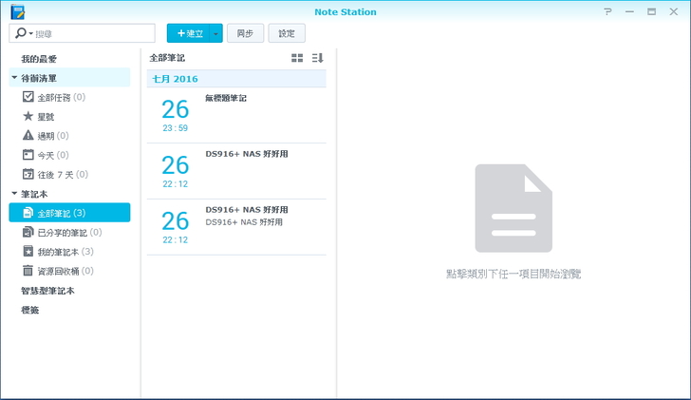The image size is (691, 400).
Task: Open 資源回收桶 trash icon item
Action: point(28,271)
